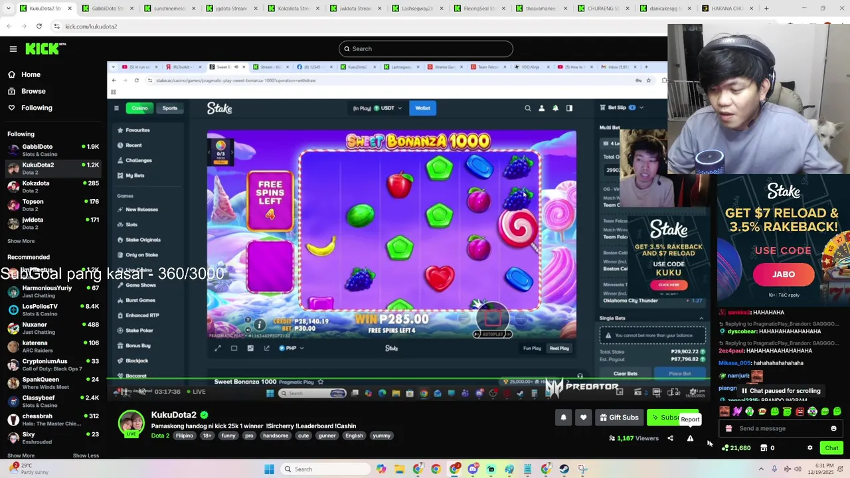Click Show More under Recommended
Image resolution: width=850 pixels, height=478 pixels.
click(x=21, y=455)
